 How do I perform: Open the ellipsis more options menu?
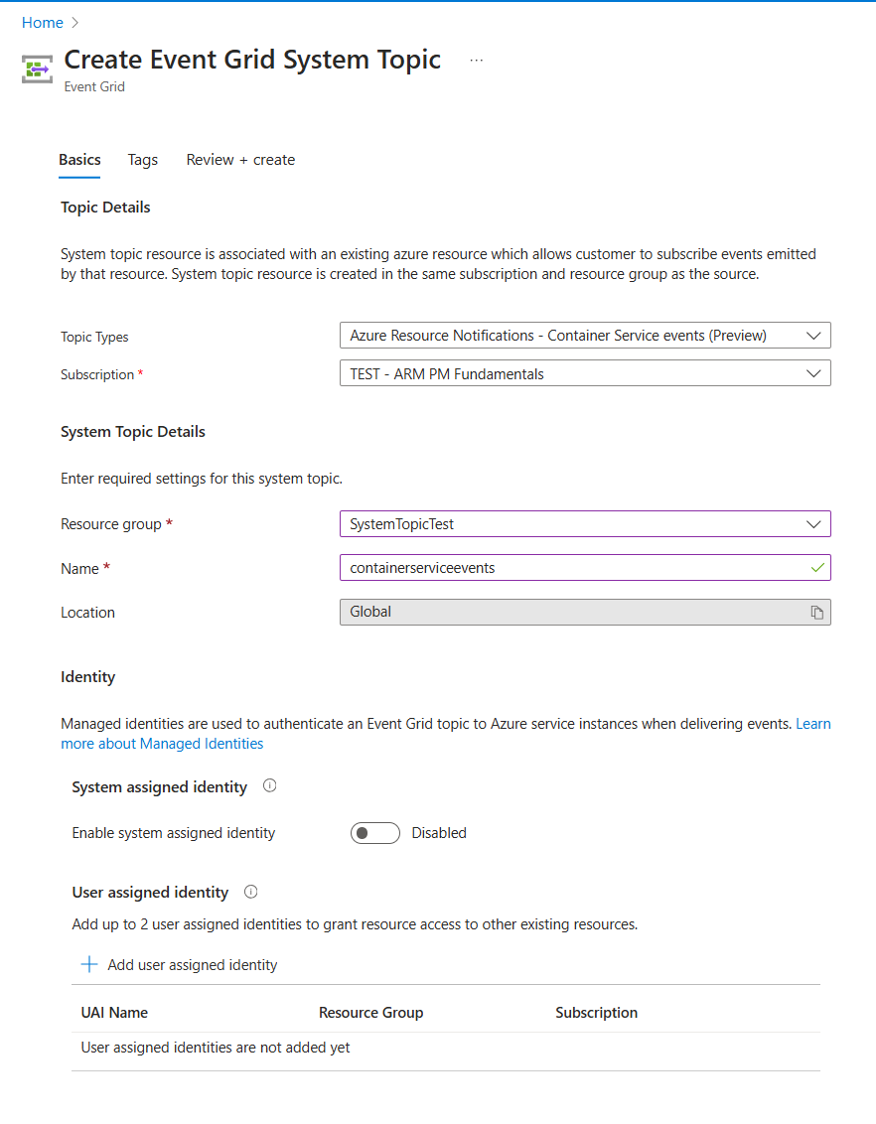pos(477,61)
